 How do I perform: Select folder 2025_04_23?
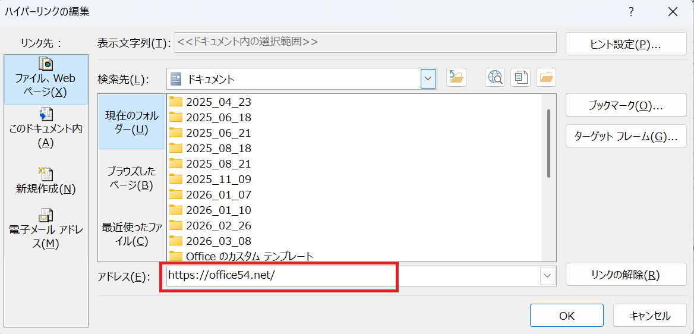point(210,102)
